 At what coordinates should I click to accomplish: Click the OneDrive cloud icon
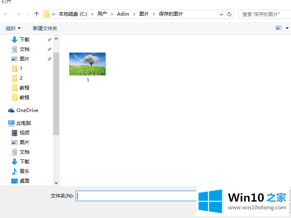coord(11,110)
